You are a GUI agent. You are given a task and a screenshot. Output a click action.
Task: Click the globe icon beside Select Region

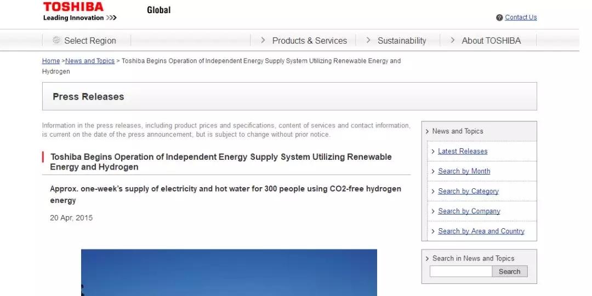click(x=56, y=40)
